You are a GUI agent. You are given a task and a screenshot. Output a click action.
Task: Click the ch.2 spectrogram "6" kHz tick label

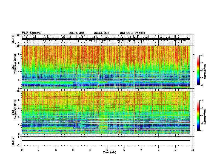point(19,108)
